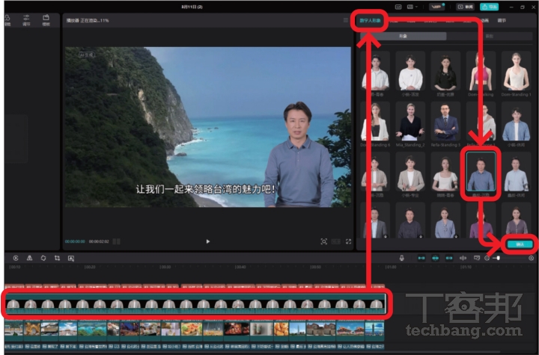Open the 数字人形象 tab

click(x=370, y=21)
